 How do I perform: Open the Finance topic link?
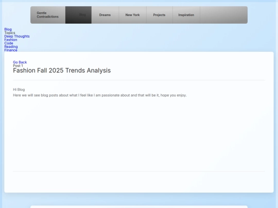[11, 50]
